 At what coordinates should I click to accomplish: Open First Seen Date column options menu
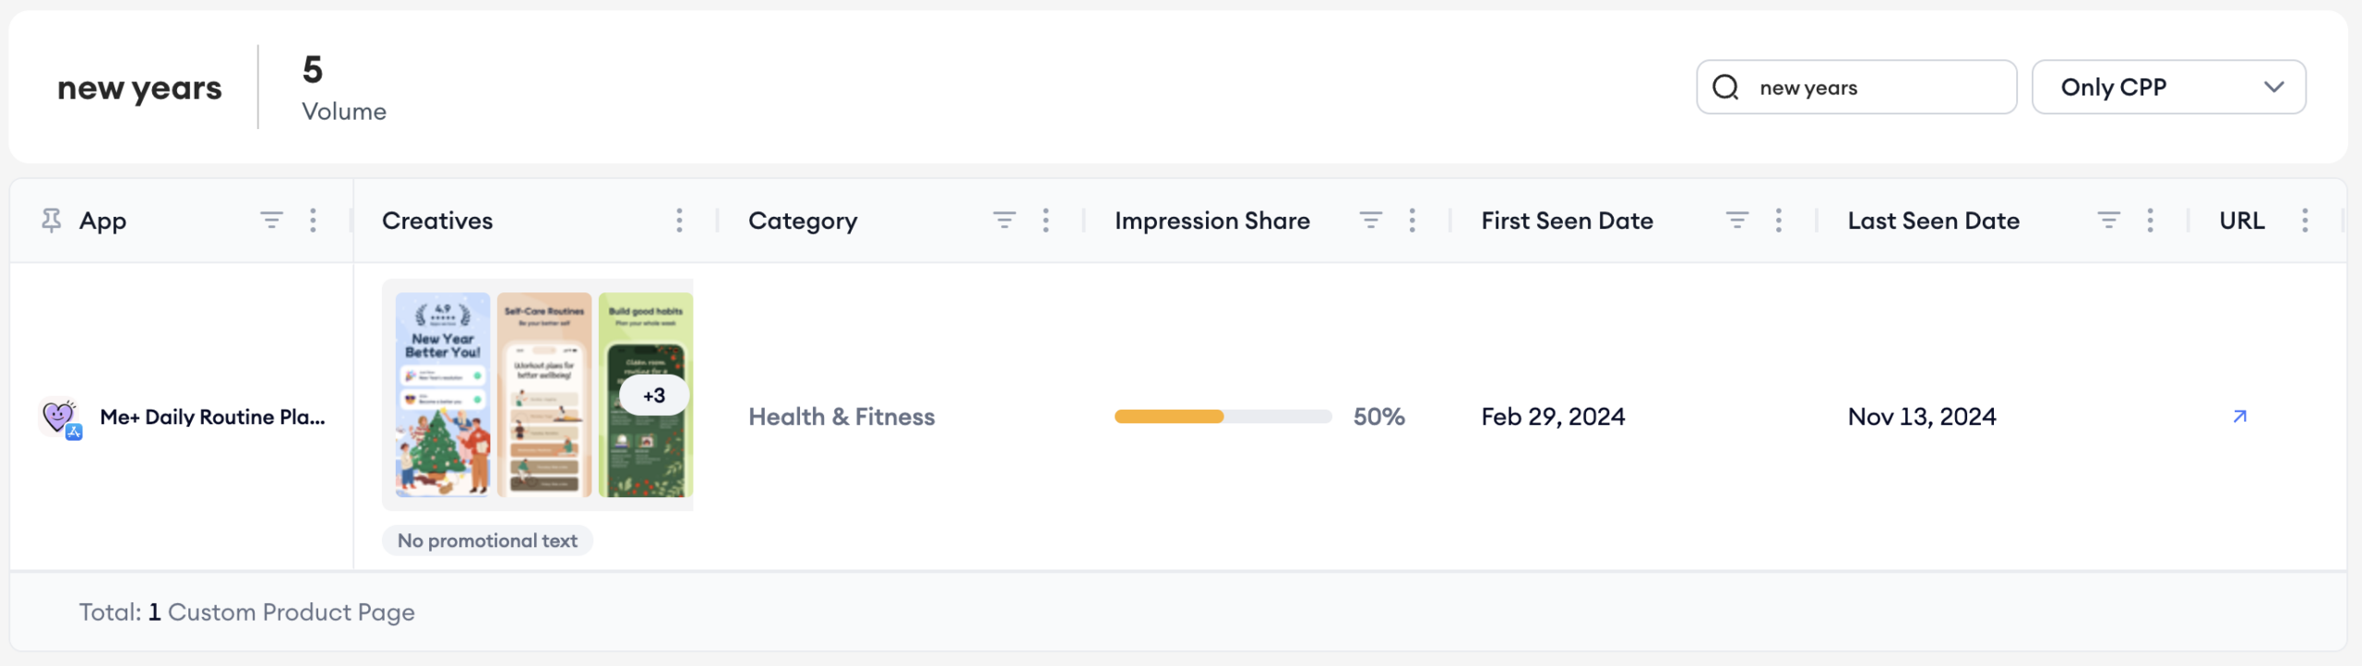point(1779,220)
